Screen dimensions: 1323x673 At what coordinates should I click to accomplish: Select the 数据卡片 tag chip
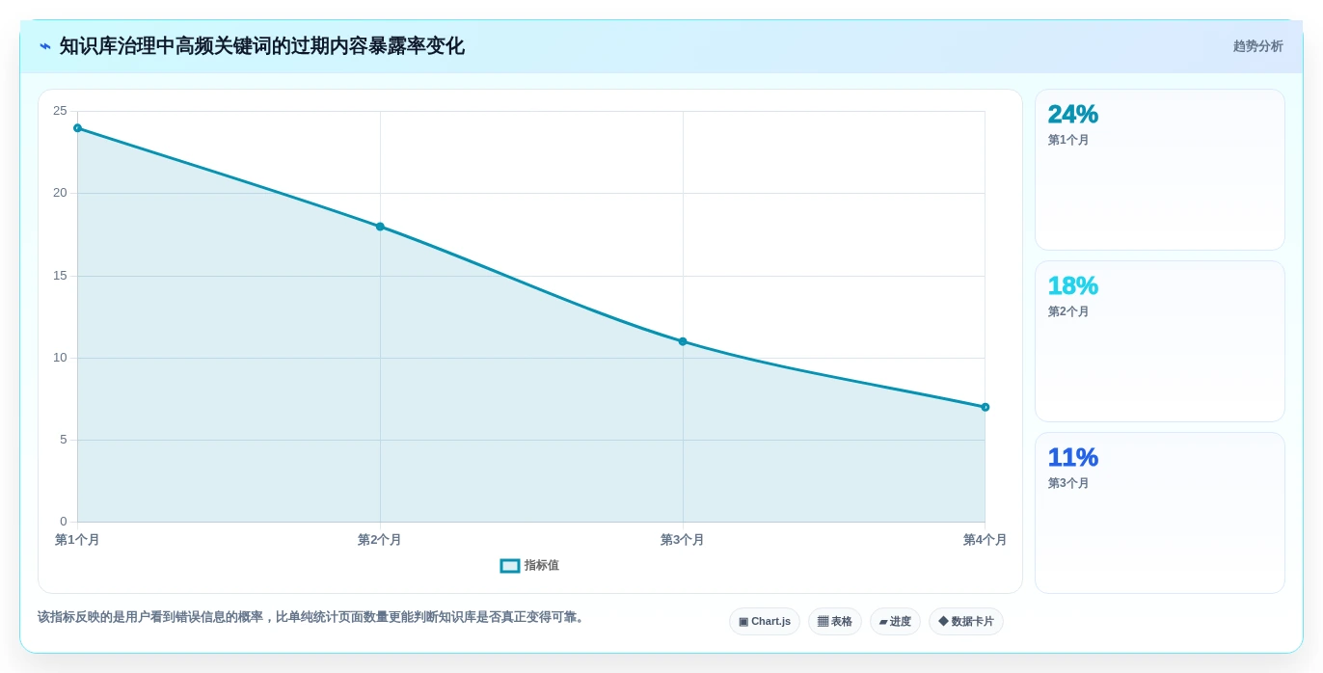click(966, 622)
